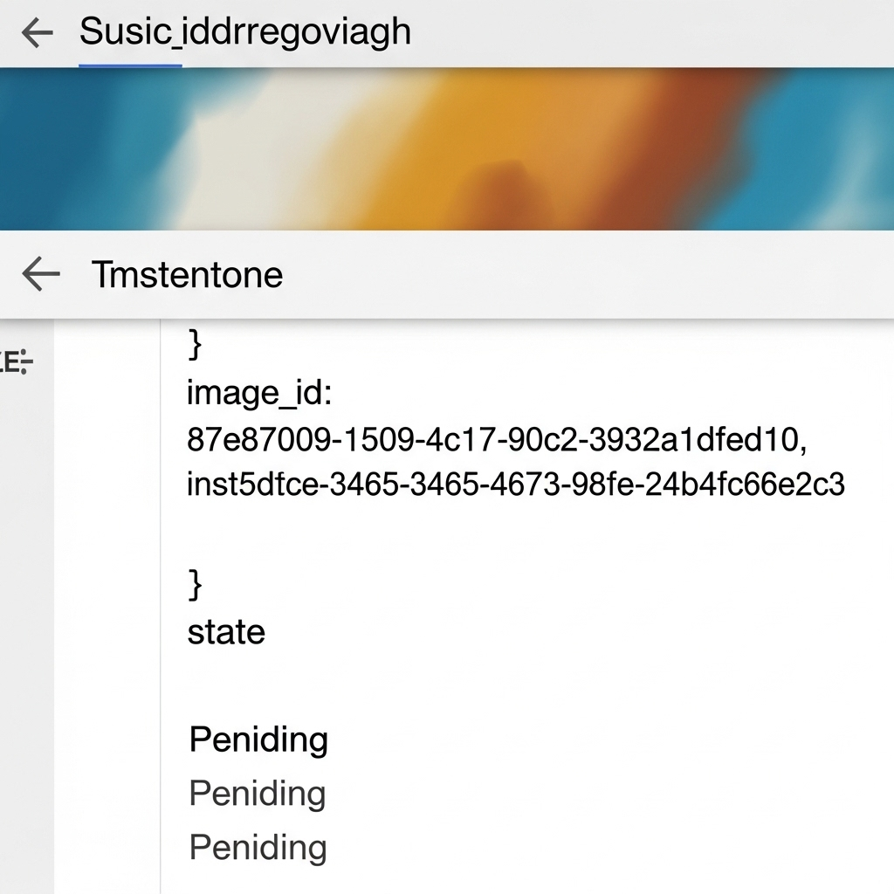Open the cropped list icon in left sidebar
This screenshot has height=894, width=894.
coord(17,362)
